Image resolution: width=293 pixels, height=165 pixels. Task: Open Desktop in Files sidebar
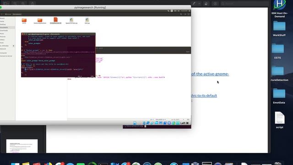[x=3, y=24]
